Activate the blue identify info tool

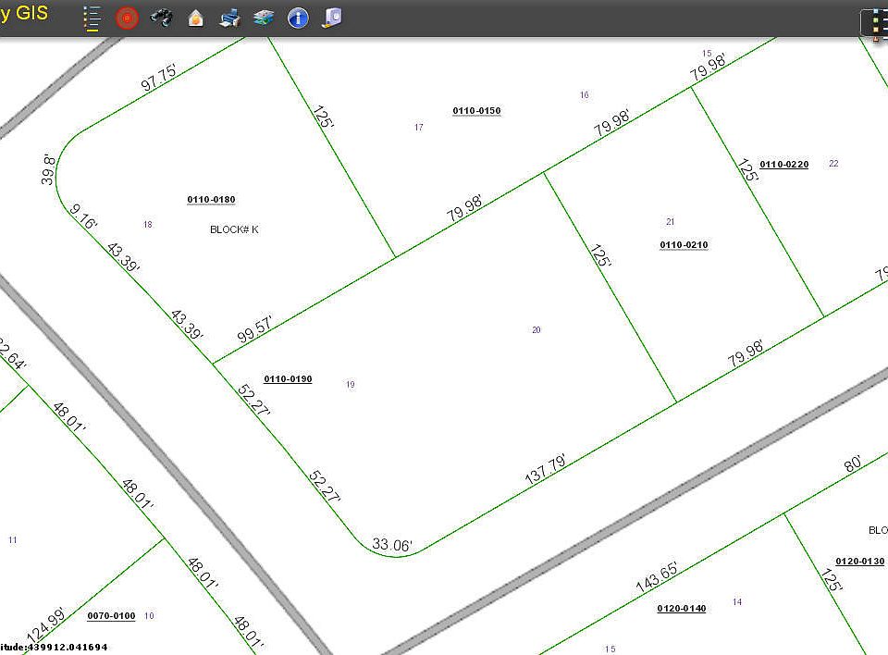click(298, 19)
